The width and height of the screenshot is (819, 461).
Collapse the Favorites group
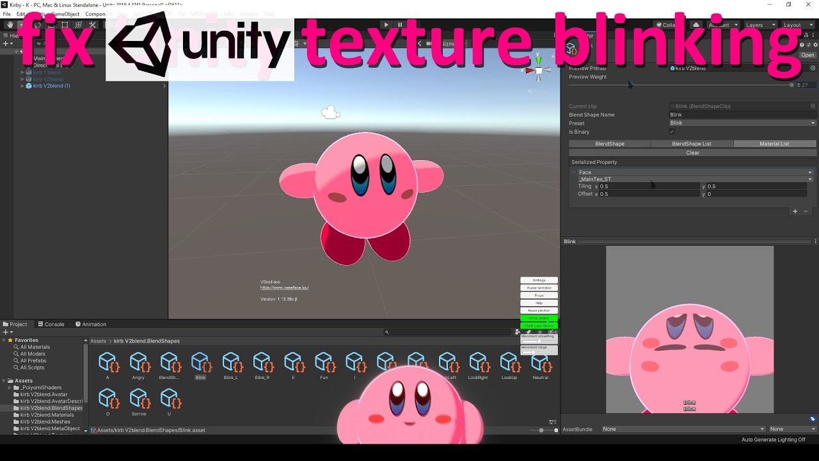click(x=4, y=340)
